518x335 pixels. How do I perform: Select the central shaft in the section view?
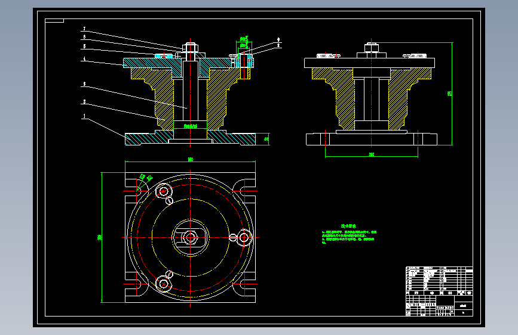[x=190, y=91]
